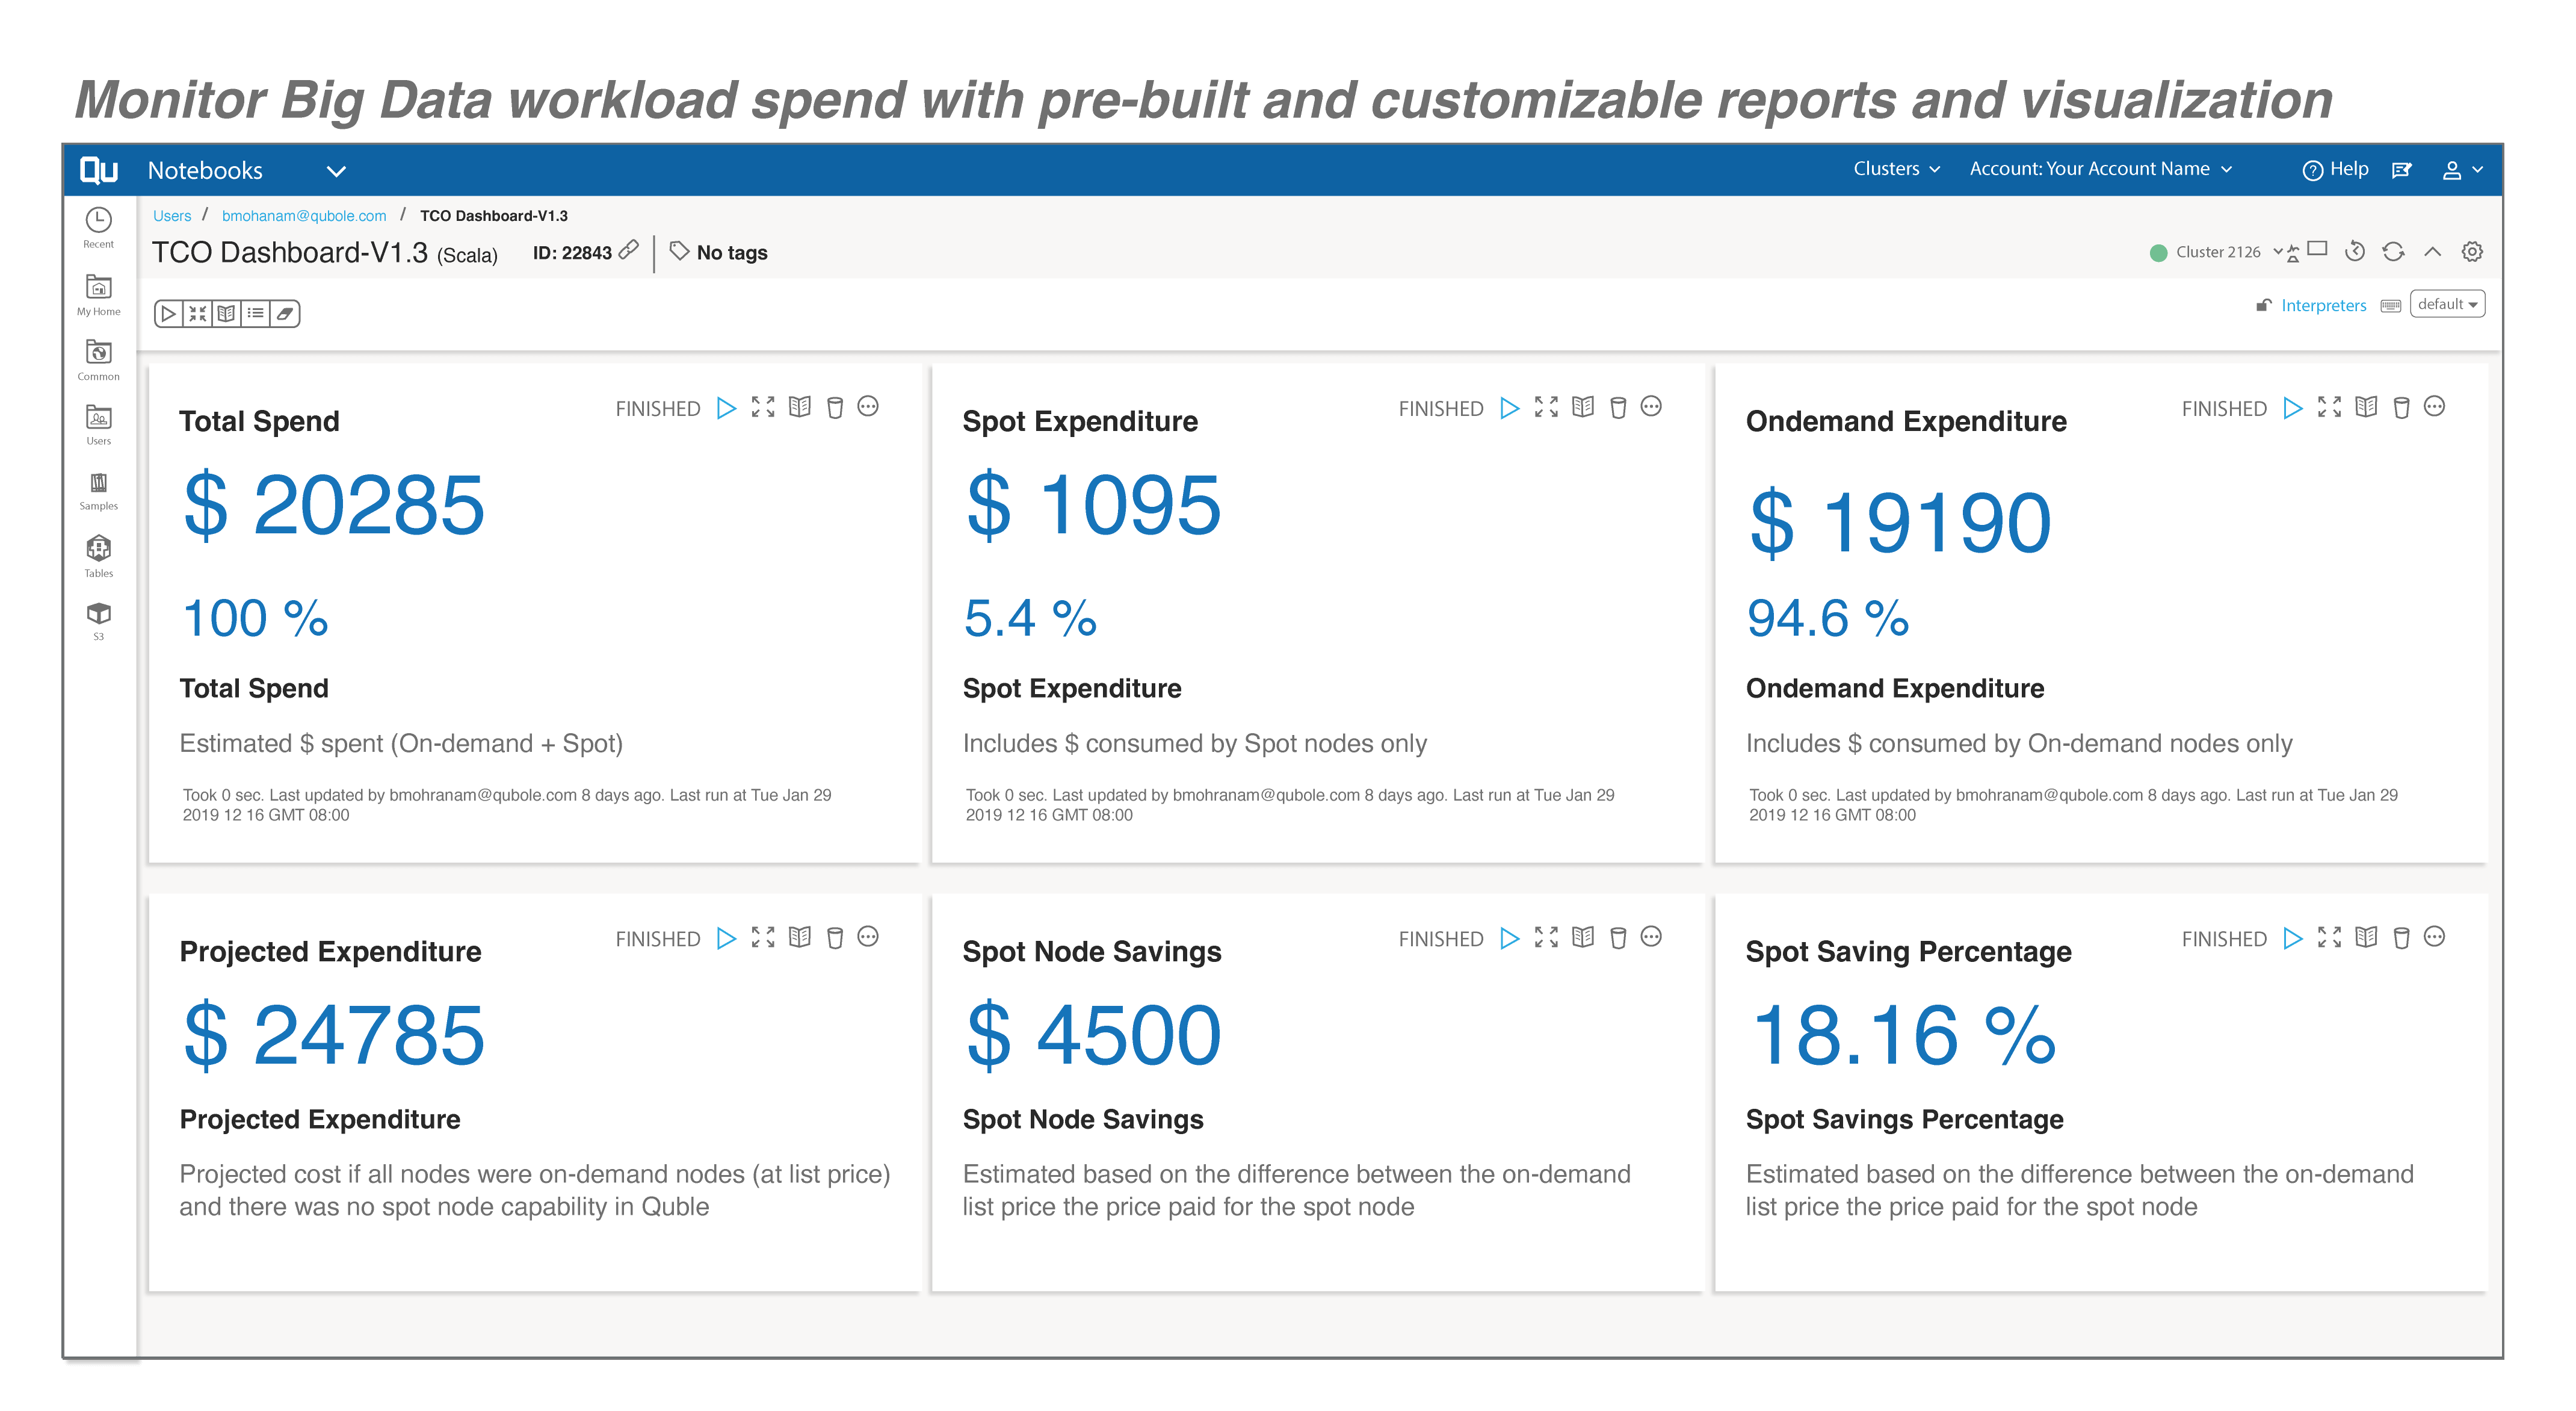Delete the Spot Expenditure paragraph via trash icon
This screenshot has height=1411, width=2576.
1618,408
